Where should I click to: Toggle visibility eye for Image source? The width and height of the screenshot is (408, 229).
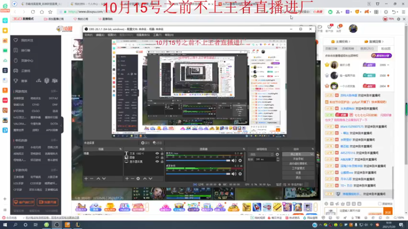pos(157,157)
